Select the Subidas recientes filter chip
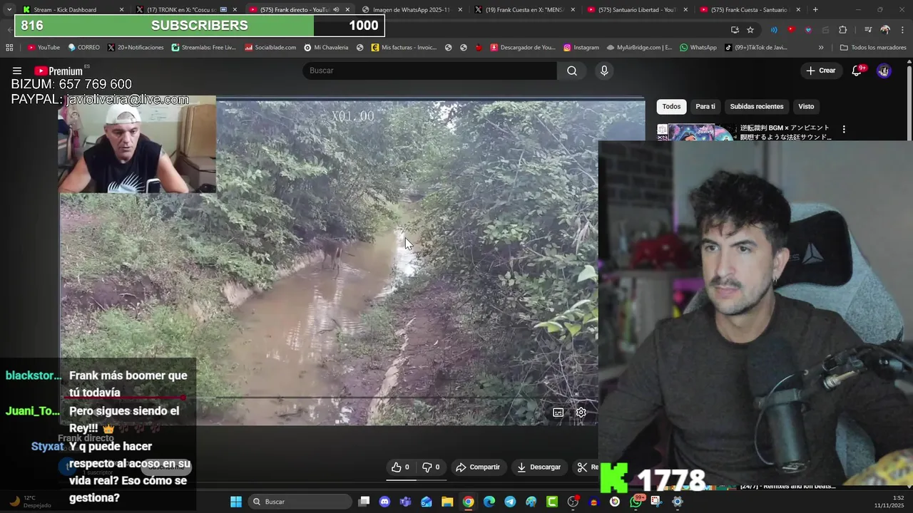 [x=757, y=106]
